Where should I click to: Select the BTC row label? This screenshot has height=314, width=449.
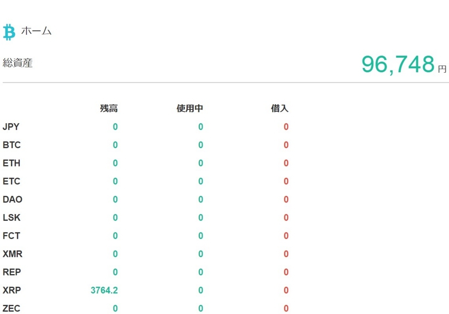[11, 145]
